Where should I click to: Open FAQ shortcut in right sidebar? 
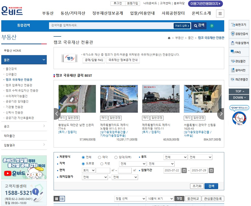point(239,52)
